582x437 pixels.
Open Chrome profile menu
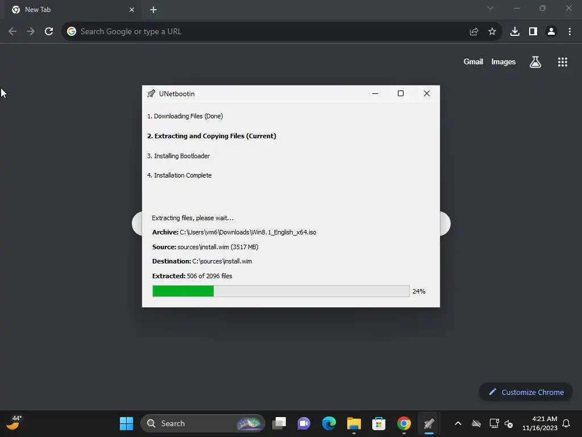pyautogui.click(x=551, y=32)
